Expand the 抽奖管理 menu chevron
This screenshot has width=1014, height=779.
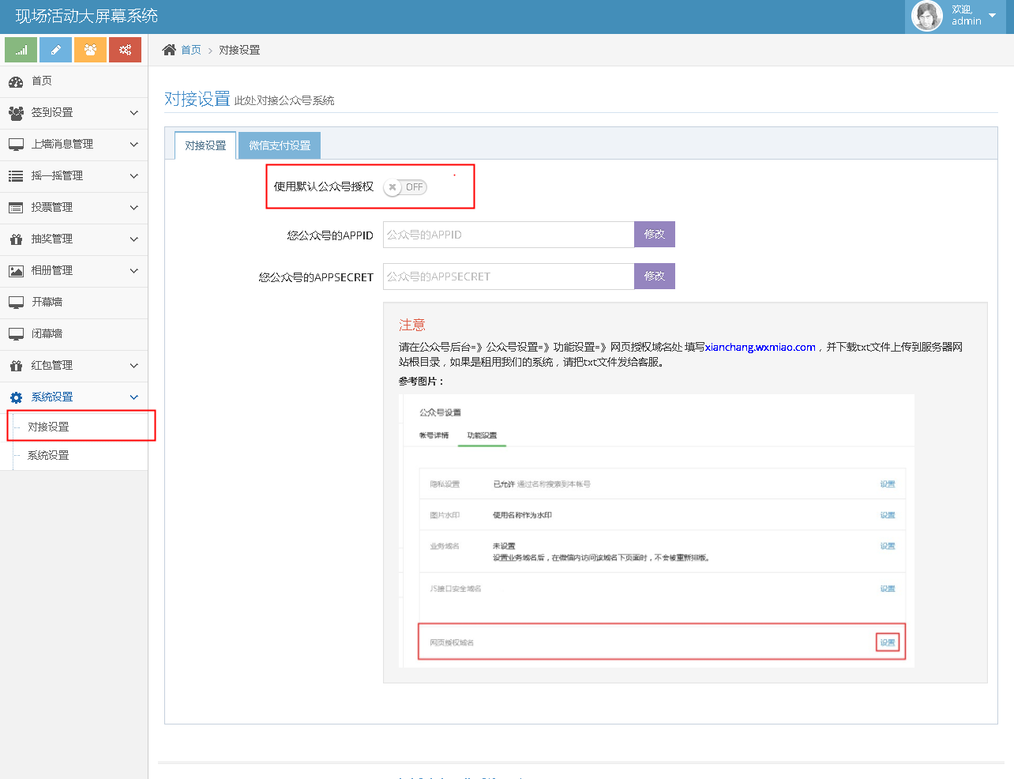tap(133, 239)
